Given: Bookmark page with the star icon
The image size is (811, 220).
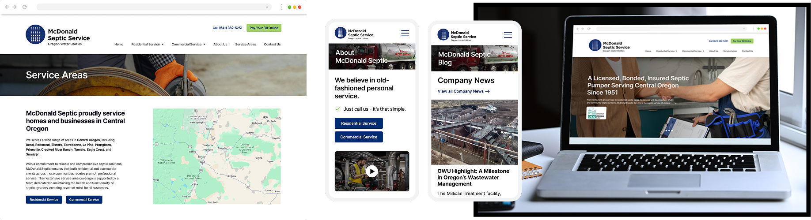Looking at the screenshot, I should (x=267, y=7).
